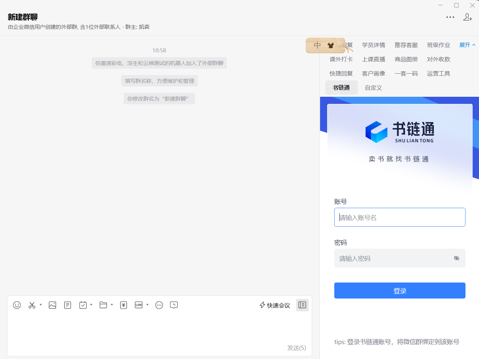Viewport: 479px width, 359px height.
Task: Click the calendar schedule icon
Action: click(x=83, y=305)
